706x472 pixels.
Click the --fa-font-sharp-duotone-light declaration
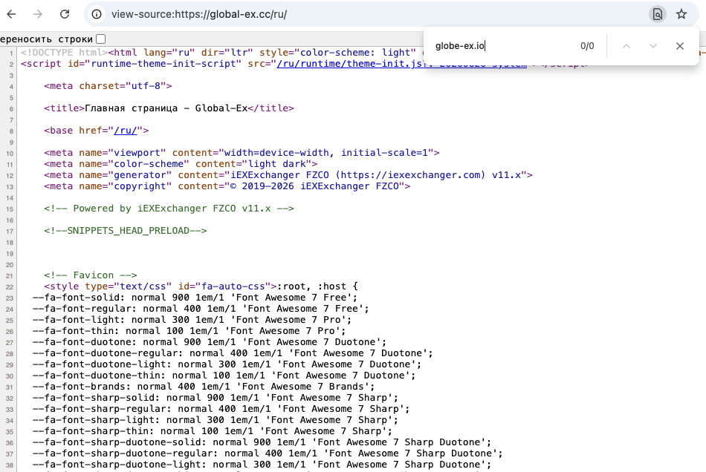pyautogui.click(x=262, y=465)
